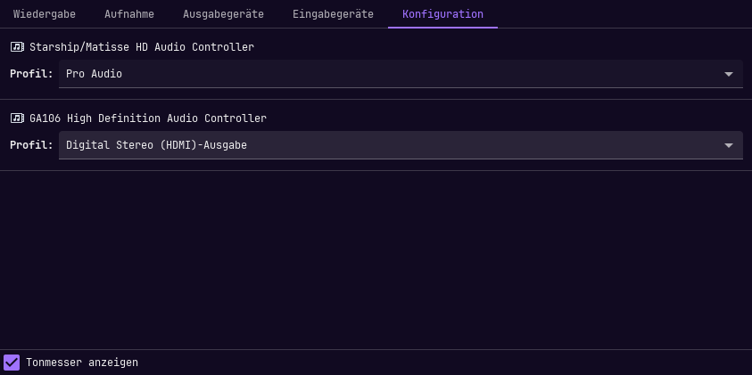Click the 'Tonmesser anzeigen' label text
Viewport: 752px width, 375px height.
[x=82, y=363]
